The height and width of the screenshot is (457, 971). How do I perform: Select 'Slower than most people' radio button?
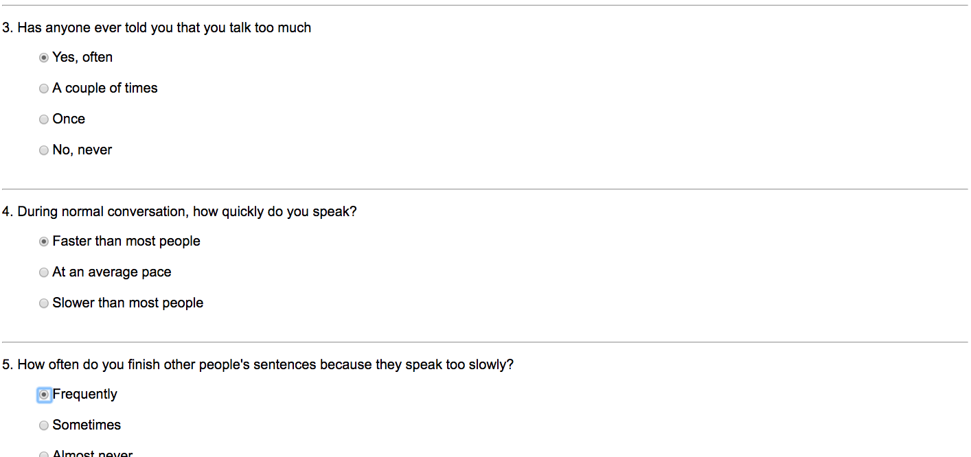[x=44, y=303]
